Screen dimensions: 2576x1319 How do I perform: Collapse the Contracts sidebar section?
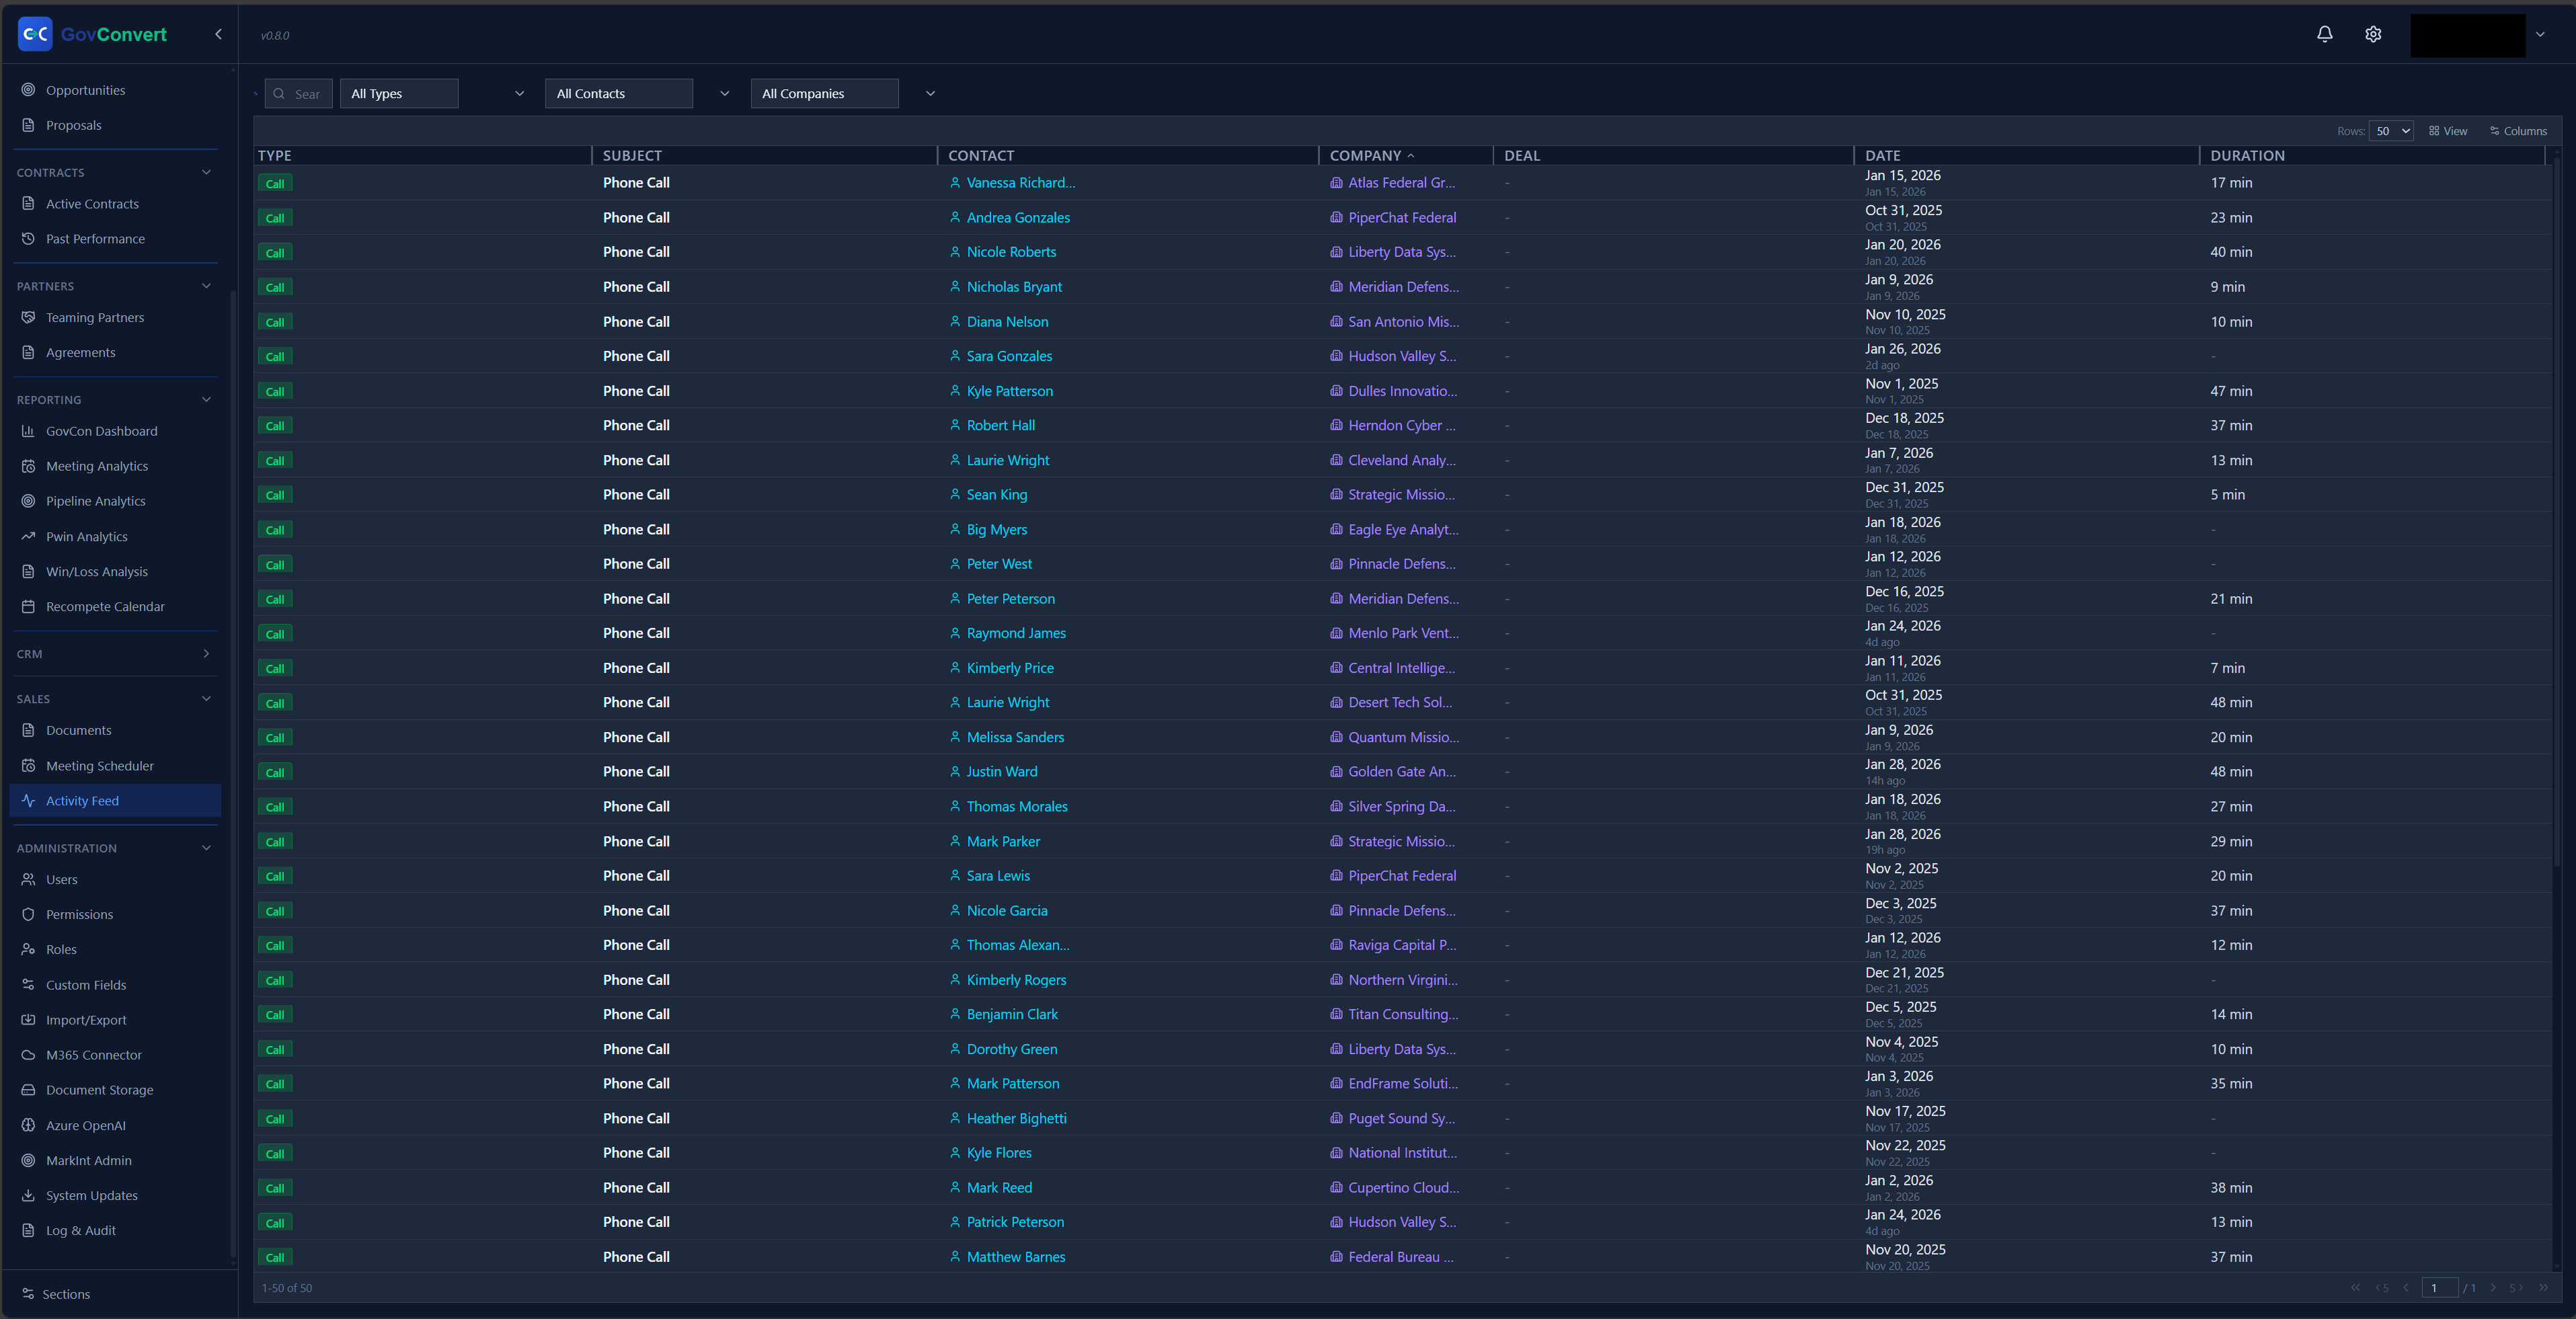206,172
